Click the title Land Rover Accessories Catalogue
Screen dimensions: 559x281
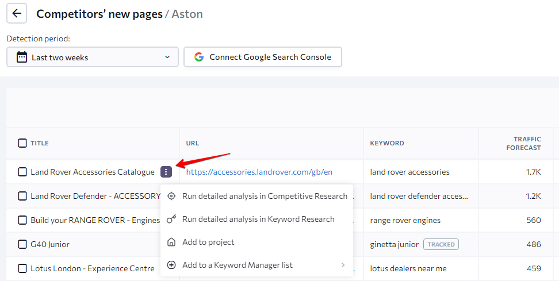point(93,172)
